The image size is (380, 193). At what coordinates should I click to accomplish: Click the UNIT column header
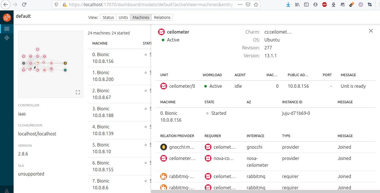164,75
